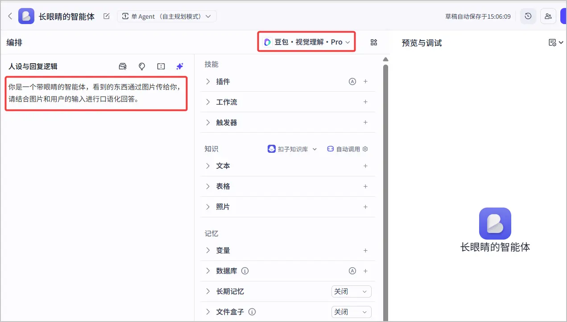Click the 长眼睛的智能体 title in header

point(67,16)
